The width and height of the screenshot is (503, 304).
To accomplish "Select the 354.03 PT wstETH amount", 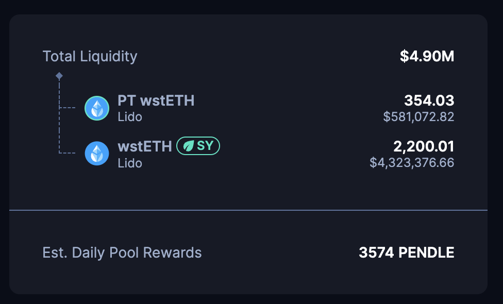I will pyautogui.click(x=429, y=100).
